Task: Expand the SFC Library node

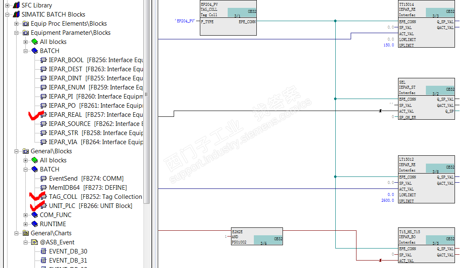Action: (x=7, y=5)
